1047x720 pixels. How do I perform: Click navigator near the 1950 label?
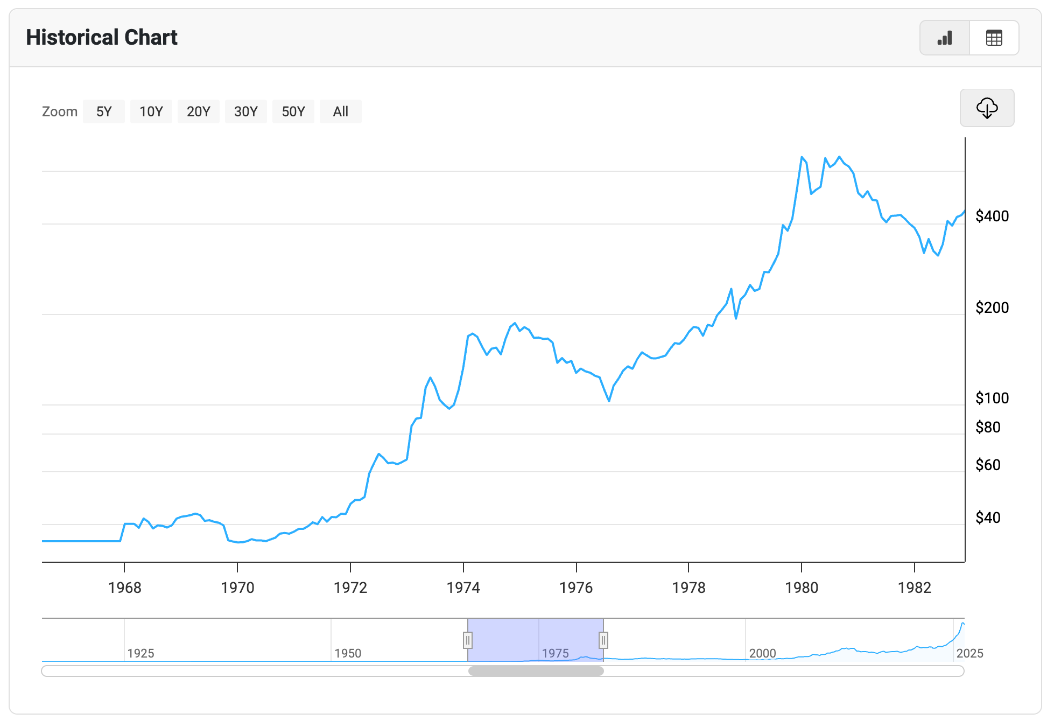click(x=347, y=653)
